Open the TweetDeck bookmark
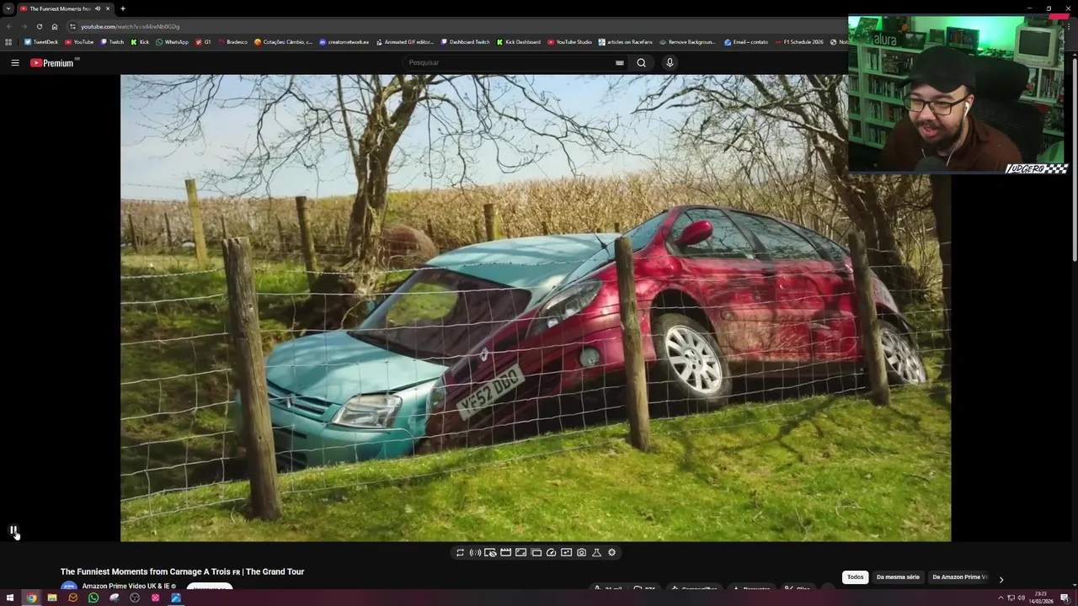The width and height of the screenshot is (1078, 606). (40, 42)
